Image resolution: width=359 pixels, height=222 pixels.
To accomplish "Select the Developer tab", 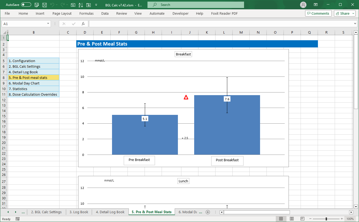I will [181, 13].
